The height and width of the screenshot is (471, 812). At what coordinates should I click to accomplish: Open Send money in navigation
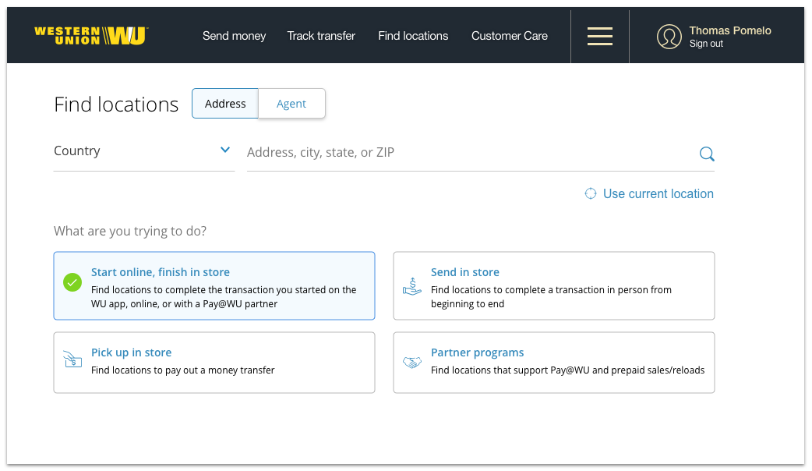(234, 36)
